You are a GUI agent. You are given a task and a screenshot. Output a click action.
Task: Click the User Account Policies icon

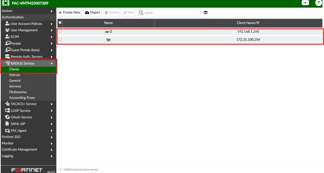tap(7, 24)
